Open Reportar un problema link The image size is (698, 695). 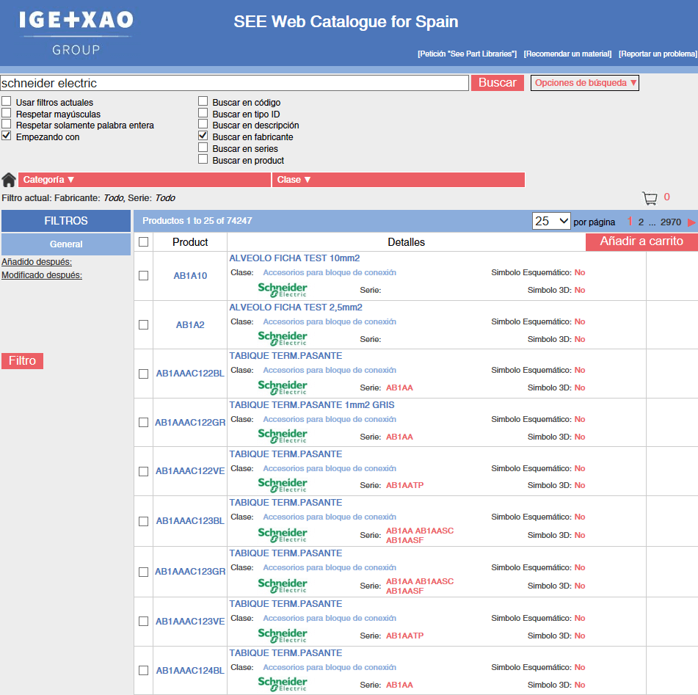658,54
